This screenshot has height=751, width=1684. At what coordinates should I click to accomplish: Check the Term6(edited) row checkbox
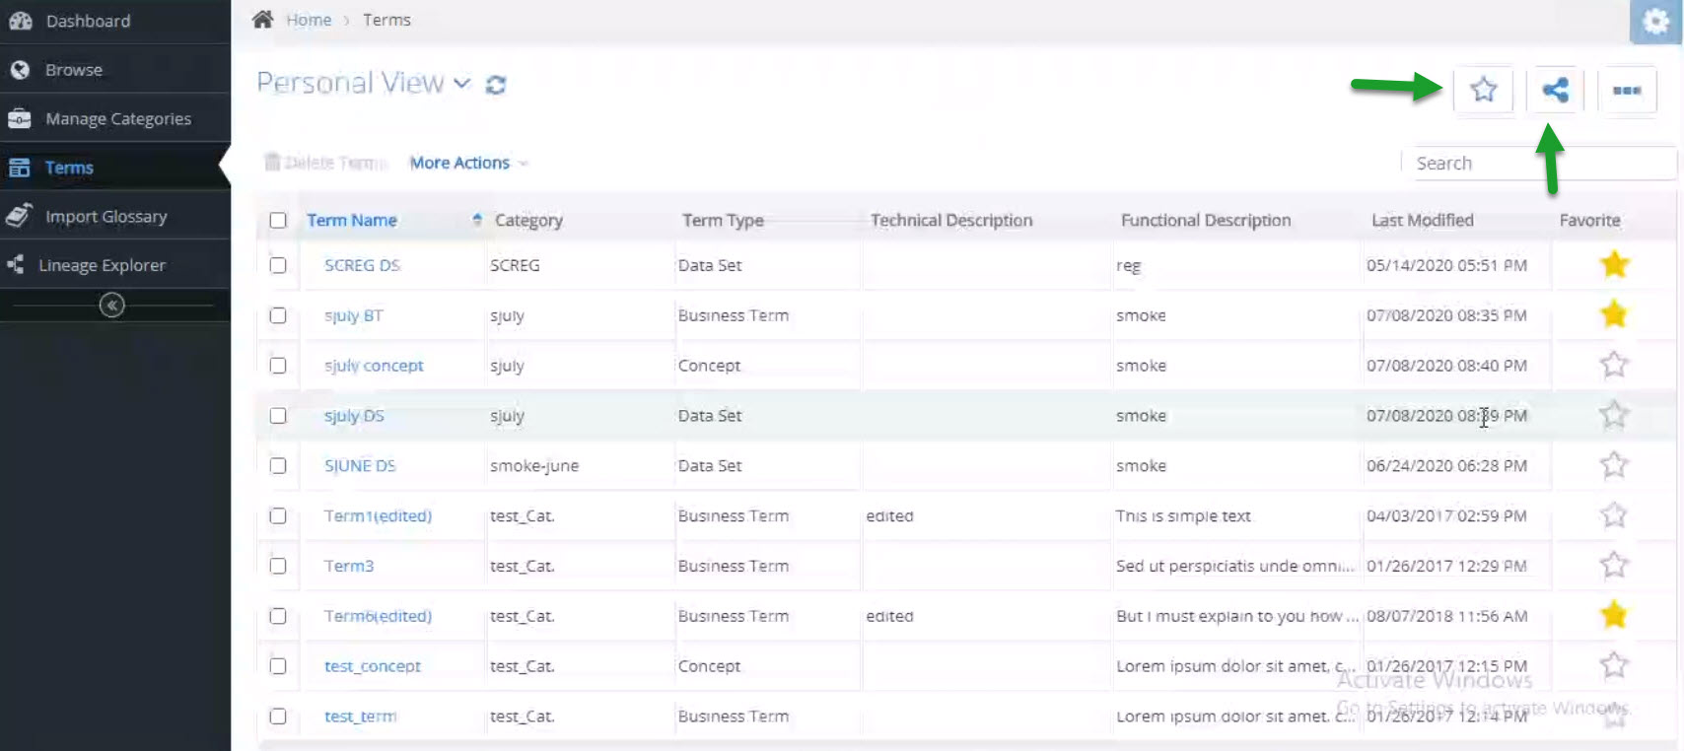click(x=278, y=616)
